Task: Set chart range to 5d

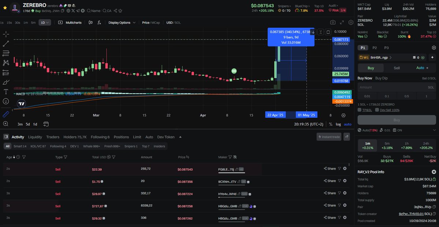Action: (28, 124)
